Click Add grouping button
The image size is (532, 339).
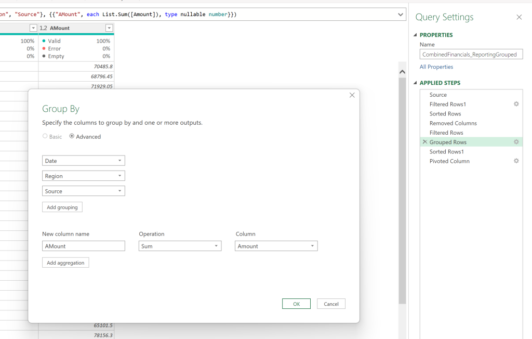62,207
